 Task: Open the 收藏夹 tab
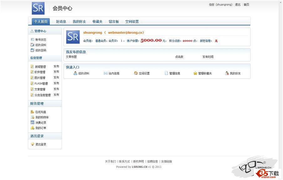point(97,22)
